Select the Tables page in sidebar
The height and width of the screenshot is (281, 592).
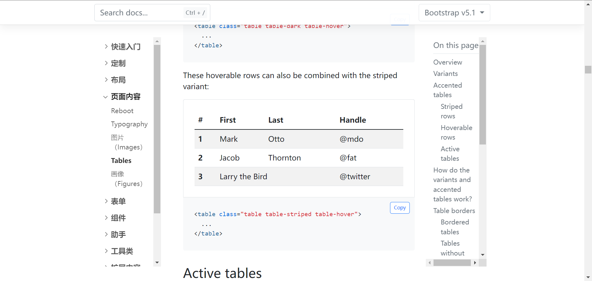(121, 160)
